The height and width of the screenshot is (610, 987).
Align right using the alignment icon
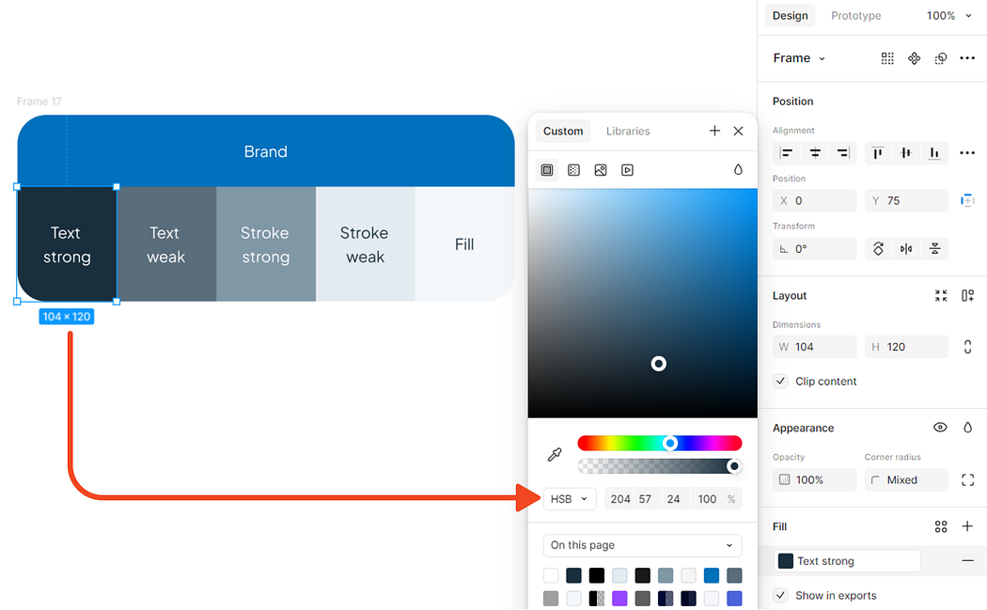click(x=843, y=153)
